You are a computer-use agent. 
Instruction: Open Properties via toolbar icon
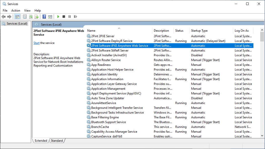click(x=25, y=17)
